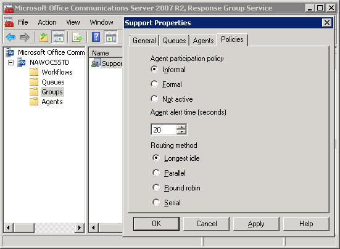Choose the Not active radio button
340x249 pixels.
coord(154,99)
